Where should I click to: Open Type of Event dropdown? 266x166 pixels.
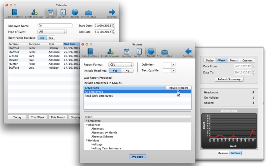pos(52,32)
